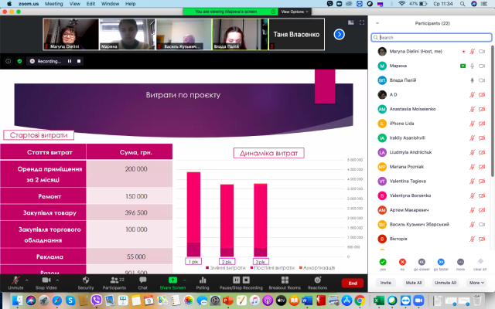Open the Chat bubble icon

click(x=142, y=280)
